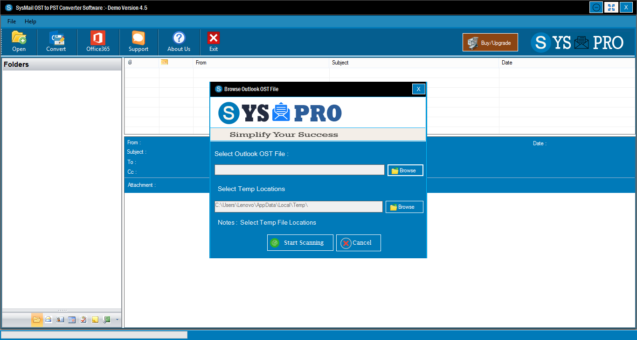637x340 pixels.
Task: Browse for the temp location folder
Action: pos(404,207)
